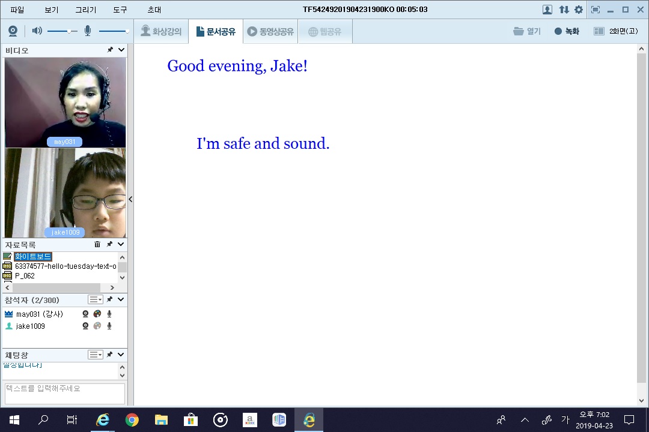Toggle jake1009's drawing permission palette icon

97,326
